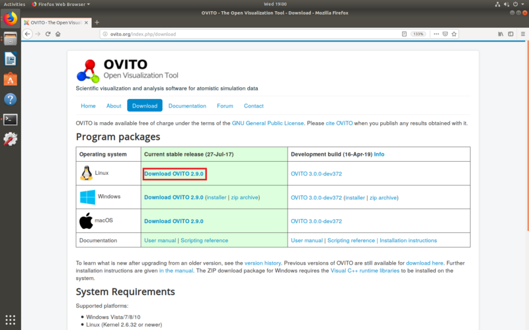529x330 pixels.
Task: Open the Documentation navigation tab
Action: click(x=187, y=106)
